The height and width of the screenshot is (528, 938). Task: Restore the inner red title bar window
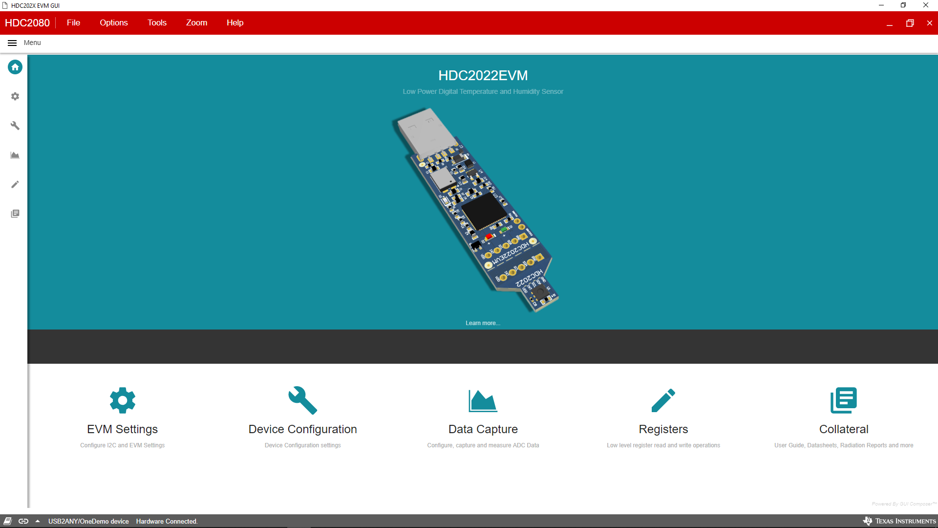click(910, 23)
